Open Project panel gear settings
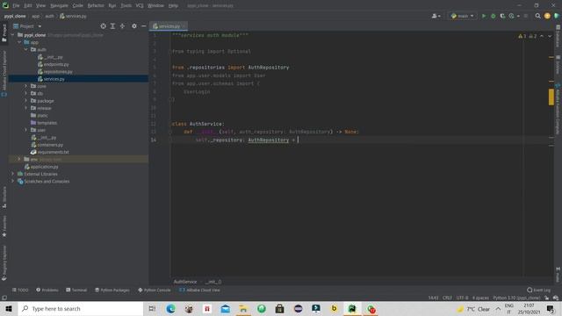 [x=134, y=26]
